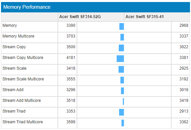The image size is (191, 130).
Task: Click the blue bar in Stream Copy Multicore row
Action: click(x=120, y=59)
